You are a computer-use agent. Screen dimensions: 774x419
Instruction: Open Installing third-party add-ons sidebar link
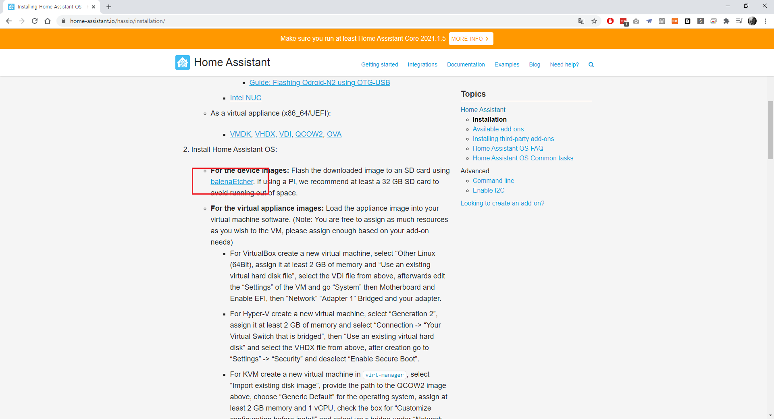click(513, 139)
